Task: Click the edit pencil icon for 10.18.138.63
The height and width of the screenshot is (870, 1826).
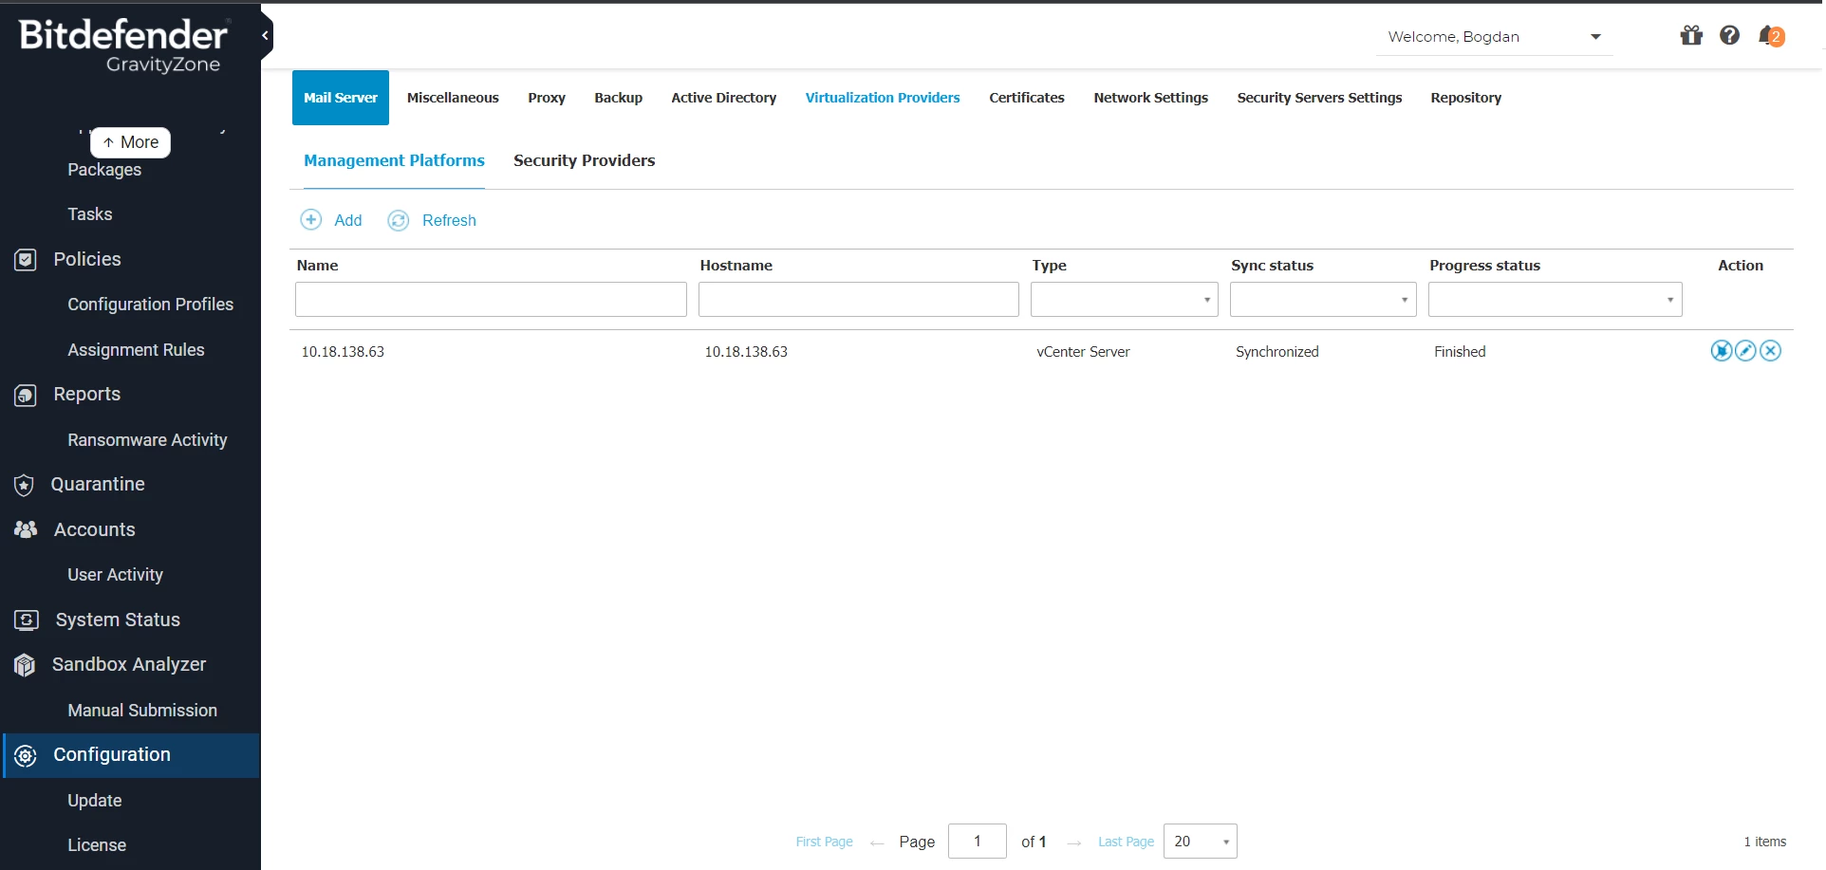Action: (x=1745, y=351)
